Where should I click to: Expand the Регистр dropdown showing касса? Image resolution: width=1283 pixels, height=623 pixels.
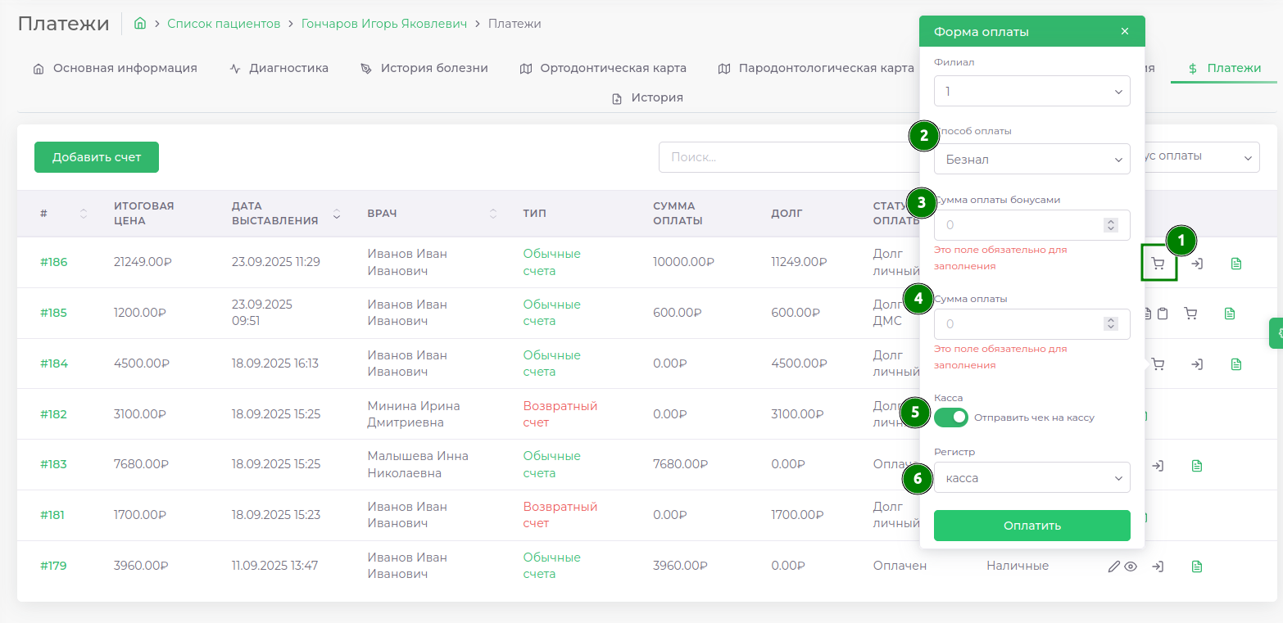click(x=1031, y=478)
